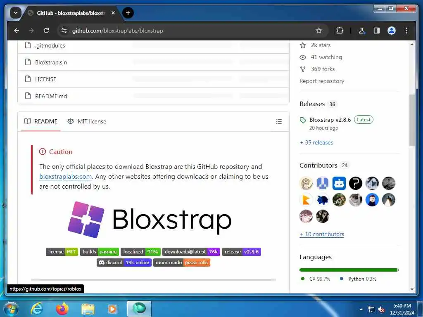Open the README outline list icon
The height and width of the screenshot is (317, 423).
click(279, 121)
